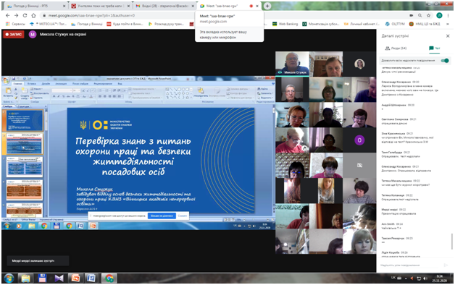Select the camera-off gray participant tile

[359, 165]
